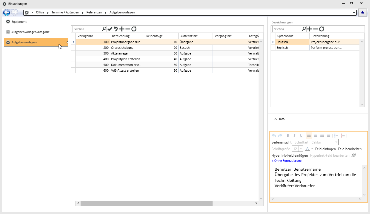Viewport: 370px width, 214px height.
Task: Toggle underline in Info editor
Action: coord(301,136)
